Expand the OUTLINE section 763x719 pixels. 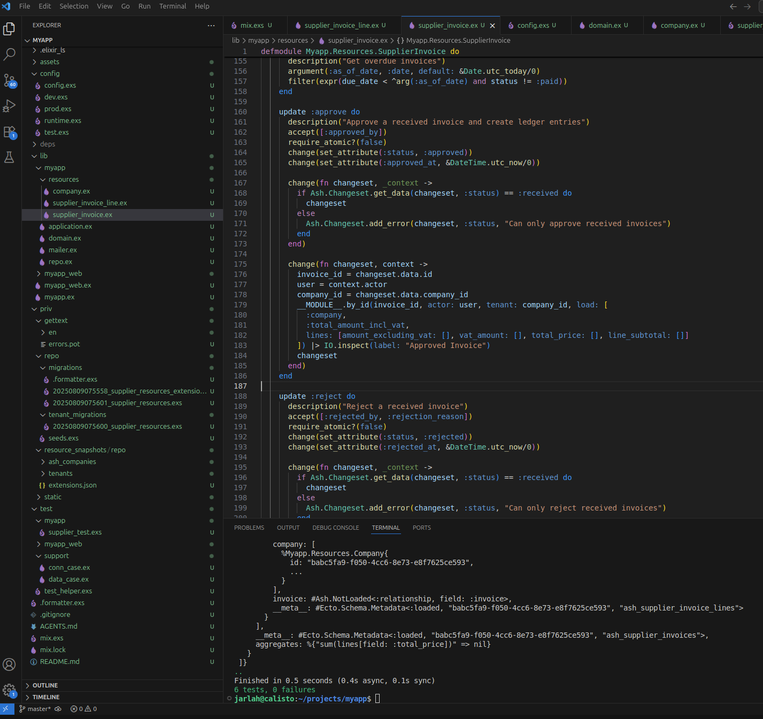pyautogui.click(x=45, y=685)
